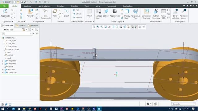Open the Folder Browser tab
198x111 pixels.
(20, 26)
